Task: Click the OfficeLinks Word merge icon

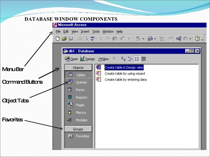Action: pyautogui.click(x=138, y=39)
